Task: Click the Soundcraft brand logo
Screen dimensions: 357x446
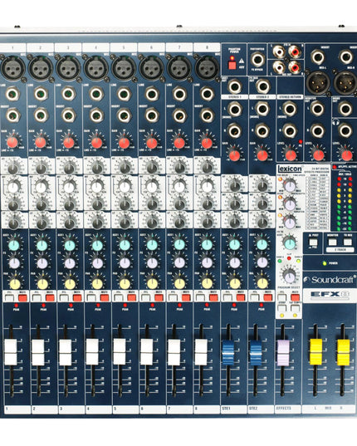Action: (x=329, y=280)
